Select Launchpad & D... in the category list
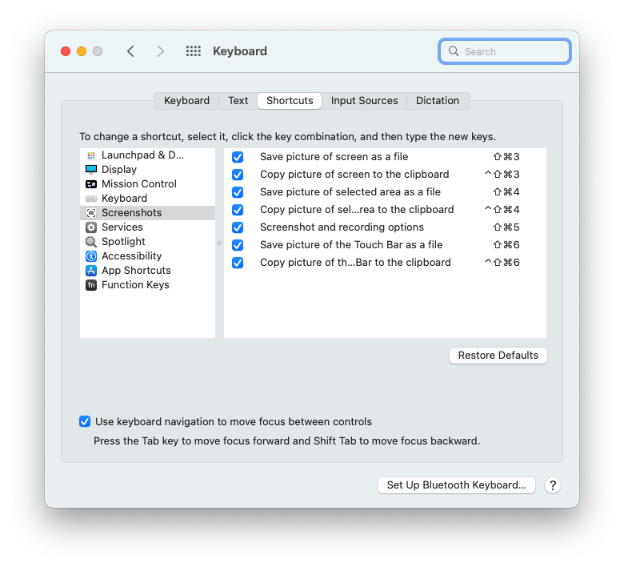 (148, 155)
